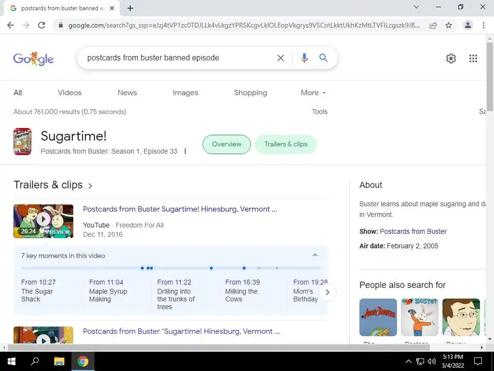Open 'Postcards from Buster Sugartime! Hinesburg' YouTube link

180,209
